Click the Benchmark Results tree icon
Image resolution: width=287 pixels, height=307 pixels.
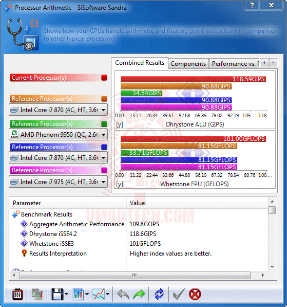16,214
